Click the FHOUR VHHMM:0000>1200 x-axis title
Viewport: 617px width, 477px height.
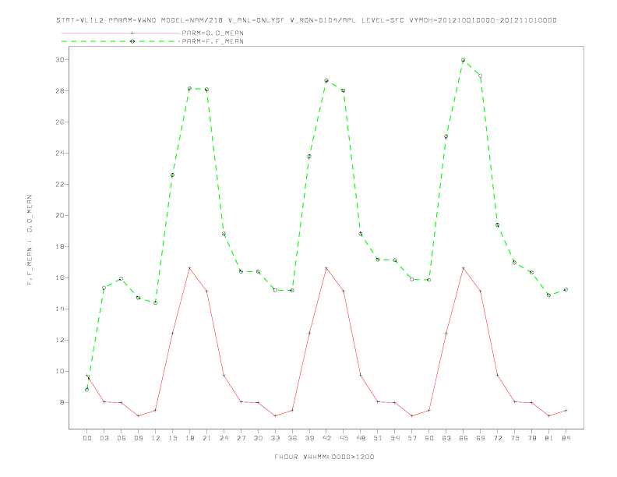click(324, 457)
